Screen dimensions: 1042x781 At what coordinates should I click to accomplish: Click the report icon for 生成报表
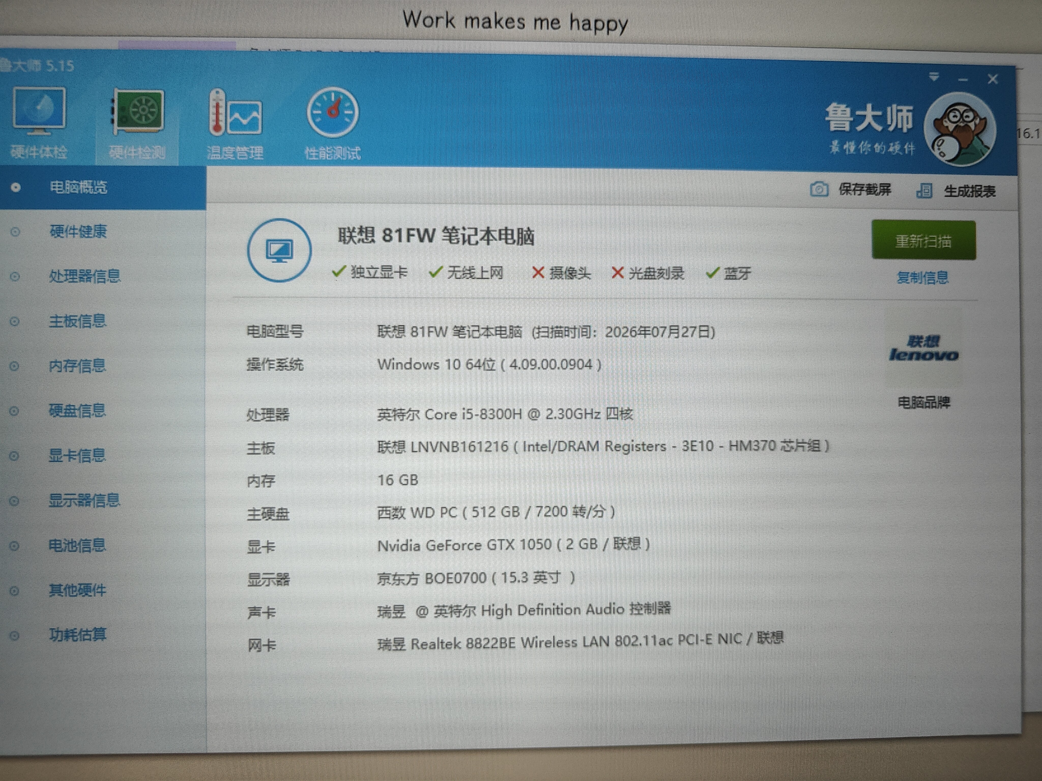[x=924, y=191]
